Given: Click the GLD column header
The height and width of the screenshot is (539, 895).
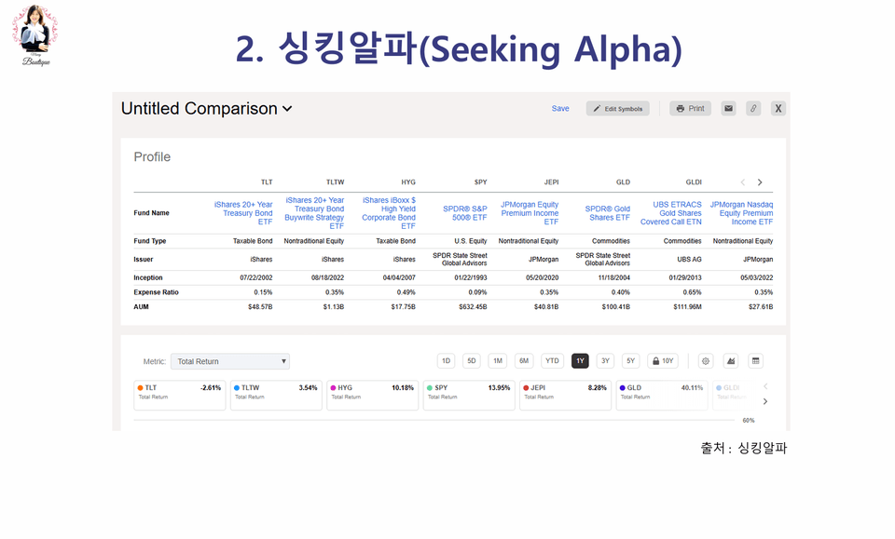Looking at the screenshot, I should (x=623, y=182).
